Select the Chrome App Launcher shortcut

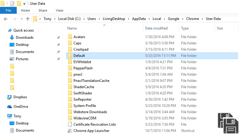pyautogui.click(x=91, y=131)
